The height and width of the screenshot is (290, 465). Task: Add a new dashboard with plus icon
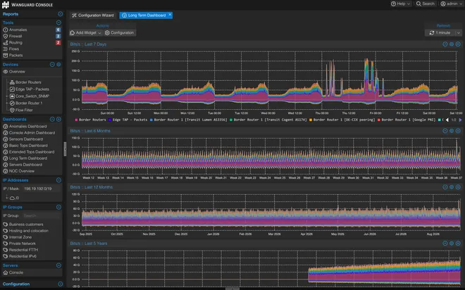click(x=58, y=119)
